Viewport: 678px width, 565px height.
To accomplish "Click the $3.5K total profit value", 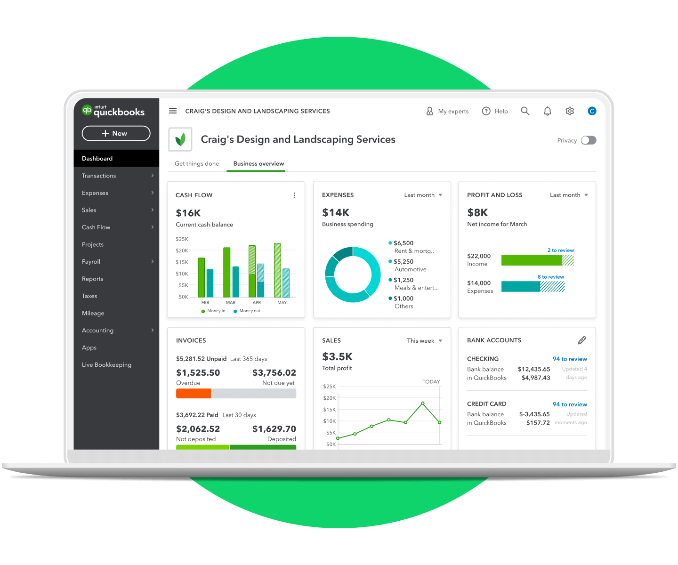I will [x=337, y=356].
